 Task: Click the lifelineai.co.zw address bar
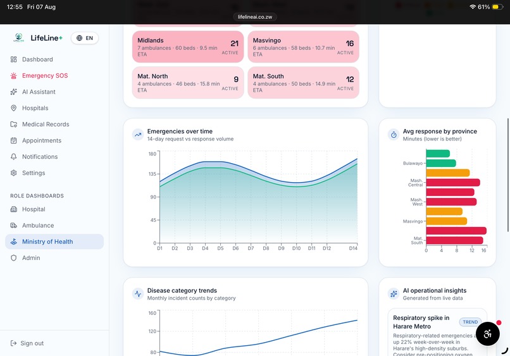point(254,17)
